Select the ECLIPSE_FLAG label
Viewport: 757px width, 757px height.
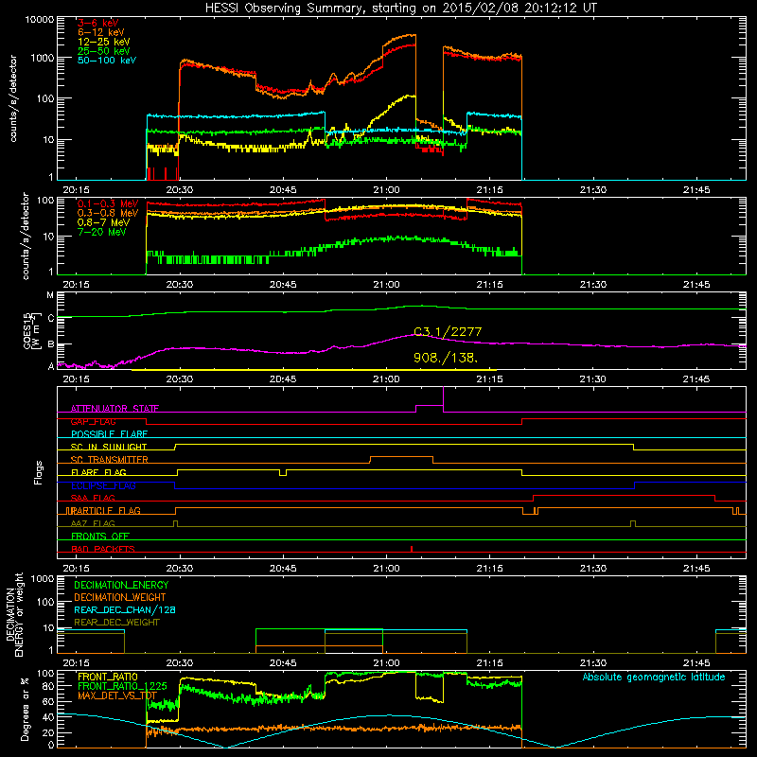point(103,485)
